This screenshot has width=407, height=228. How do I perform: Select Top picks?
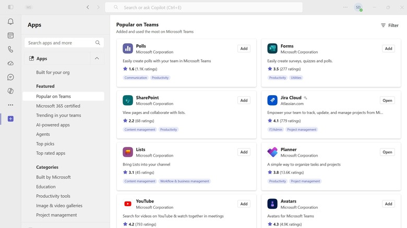45,144
